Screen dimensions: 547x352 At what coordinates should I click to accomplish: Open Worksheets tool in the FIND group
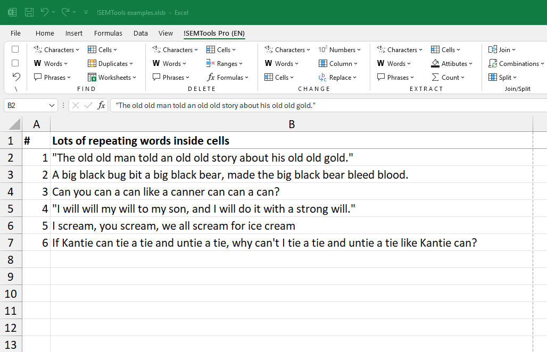tap(112, 78)
